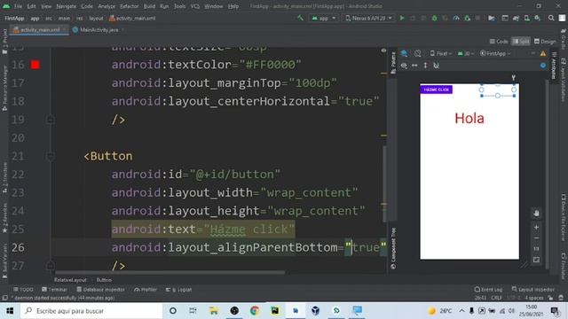Screen dimensions: 568x319
Task: Click the zoom to fit screen icon
Action: [536, 260]
